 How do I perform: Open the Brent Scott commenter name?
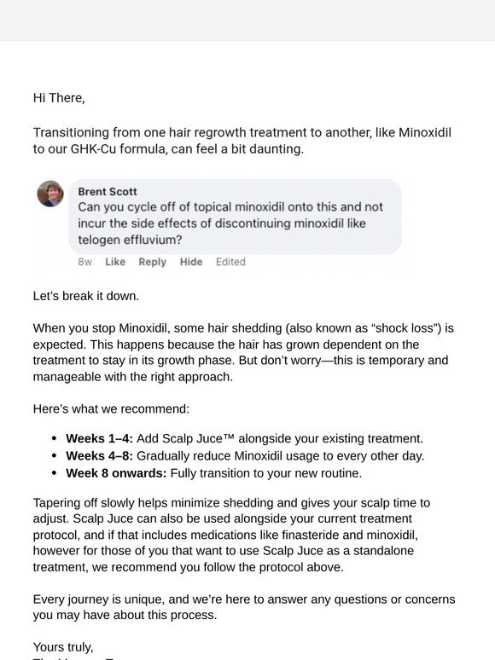coord(108,192)
